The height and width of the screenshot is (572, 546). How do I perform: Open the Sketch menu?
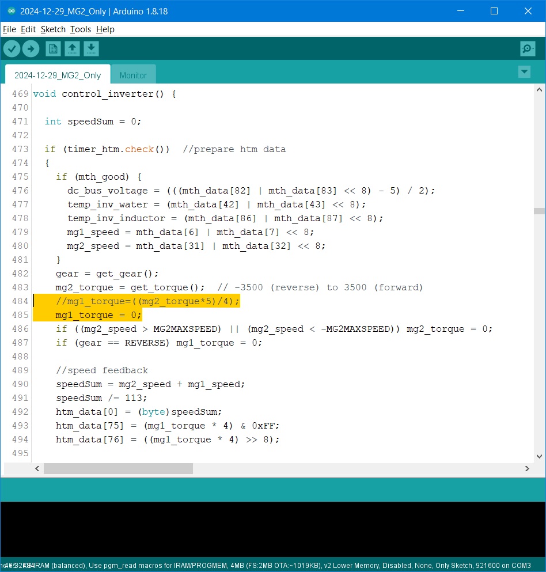click(53, 29)
